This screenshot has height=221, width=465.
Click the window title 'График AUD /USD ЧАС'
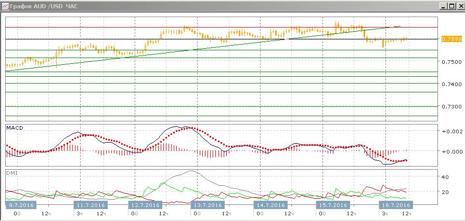pos(44,6)
